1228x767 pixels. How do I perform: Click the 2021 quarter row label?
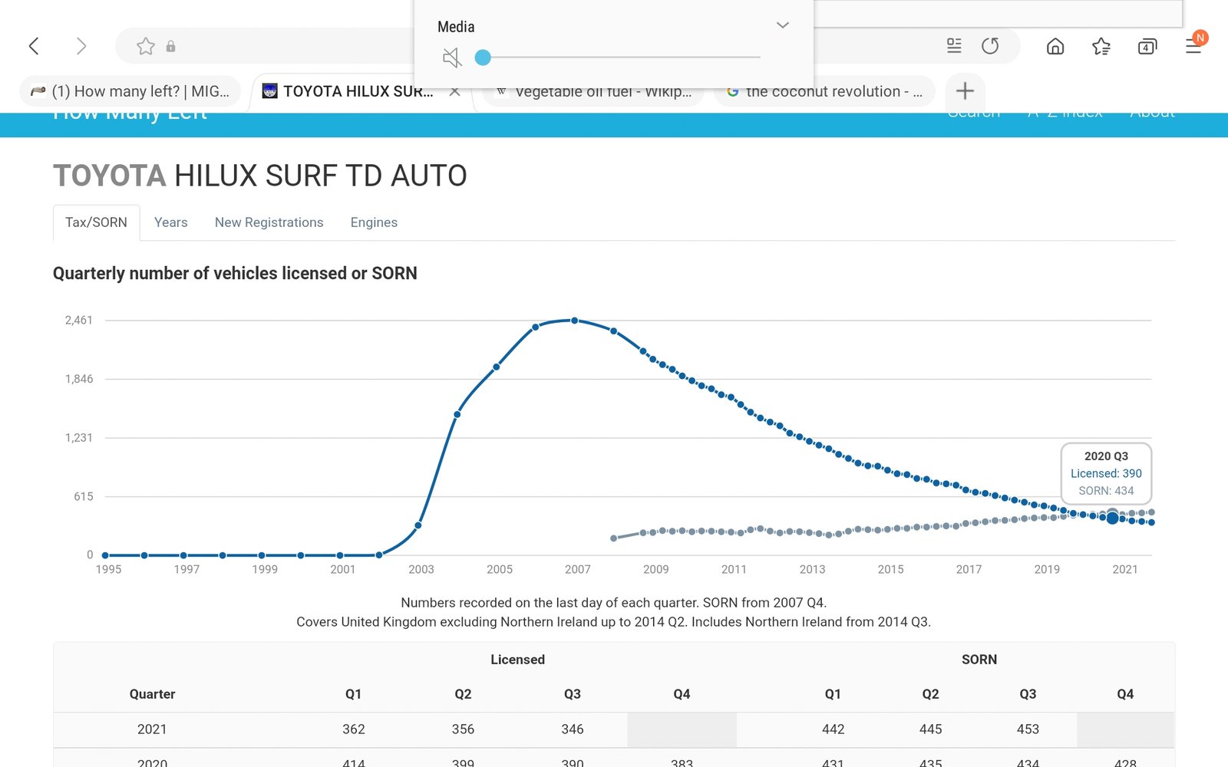pos(152,729)
